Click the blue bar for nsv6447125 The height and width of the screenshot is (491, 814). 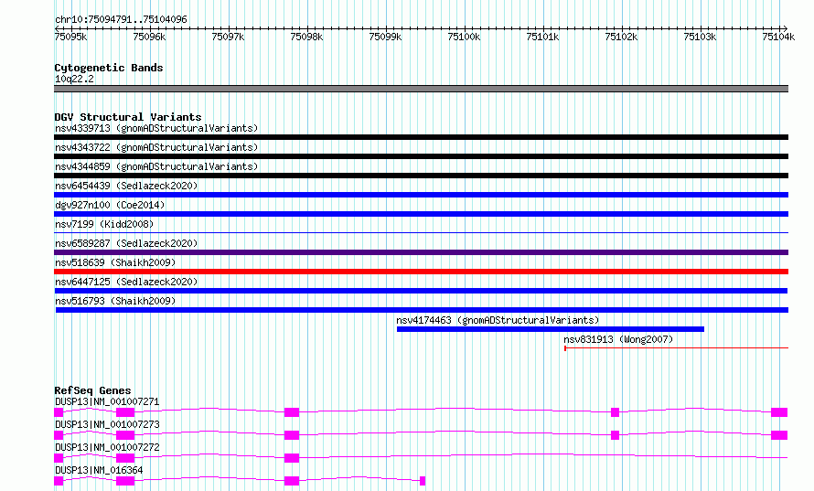pos(421,291)
